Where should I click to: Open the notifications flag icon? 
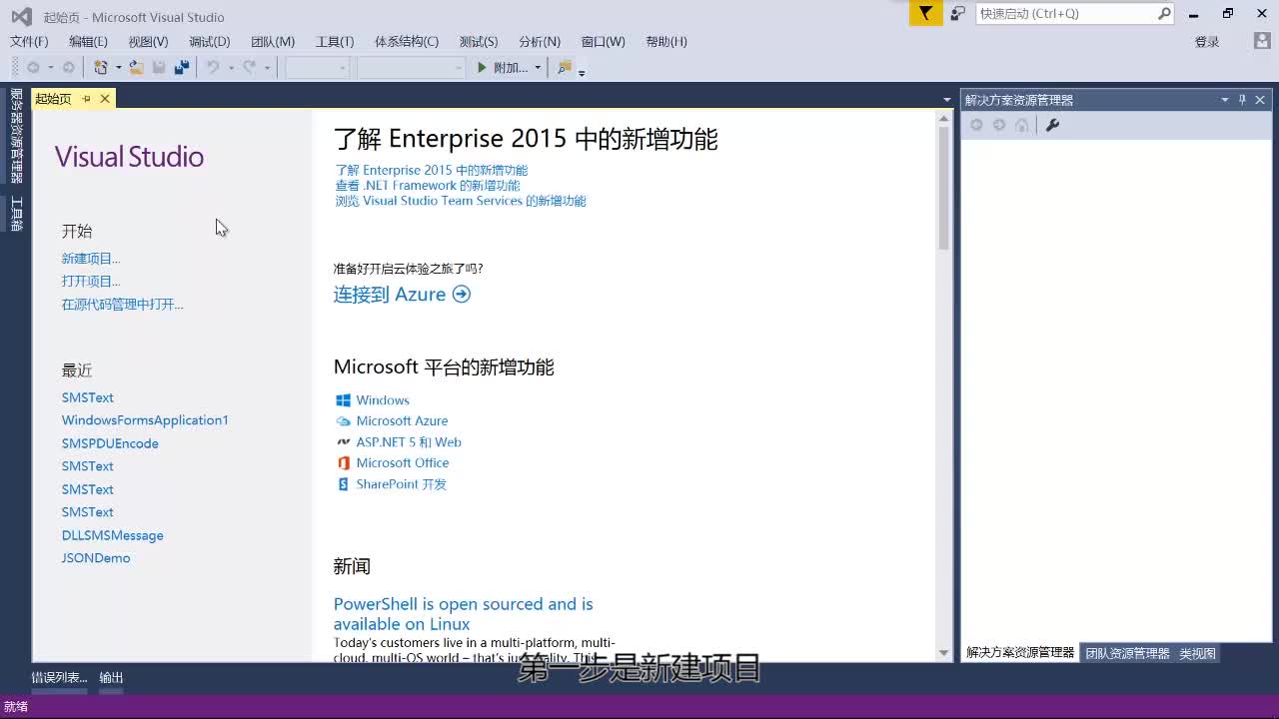pyautogui.click(x=926, y=13)
